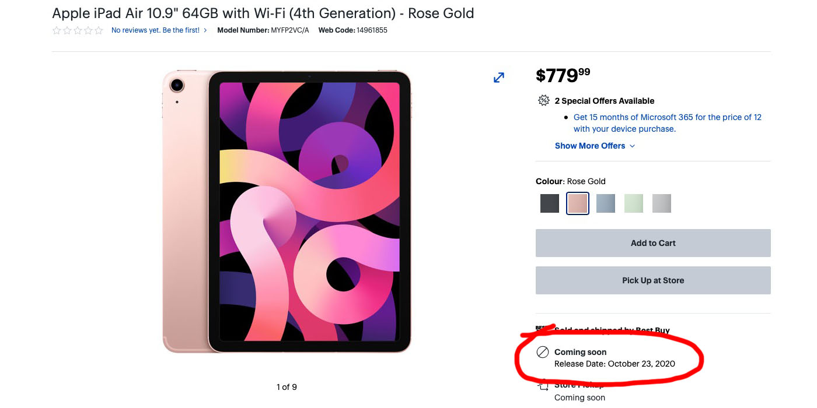Click the expand image arrows icon

[499, 78]
